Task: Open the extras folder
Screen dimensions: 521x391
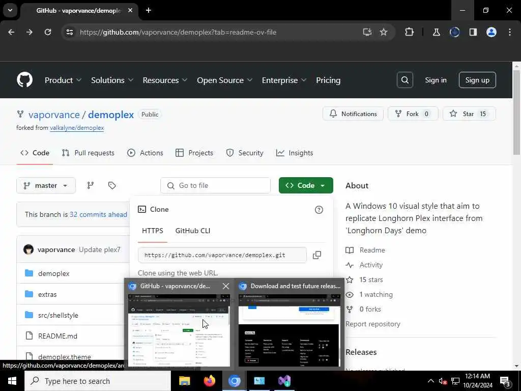Action: 47,294
